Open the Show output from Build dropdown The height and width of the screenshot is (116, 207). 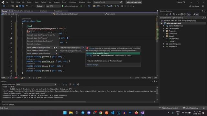tap(36, 84)
